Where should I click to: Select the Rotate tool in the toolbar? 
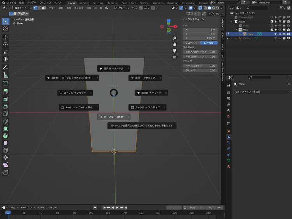pyautogui.click(x=5, y=44)
